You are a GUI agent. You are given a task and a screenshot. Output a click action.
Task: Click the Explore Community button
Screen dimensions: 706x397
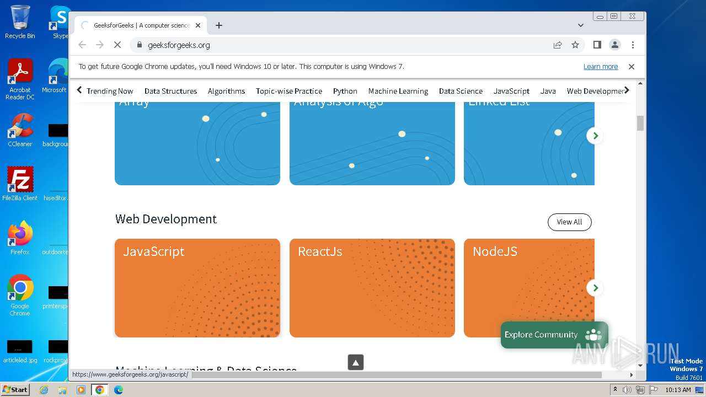(554, 335)
